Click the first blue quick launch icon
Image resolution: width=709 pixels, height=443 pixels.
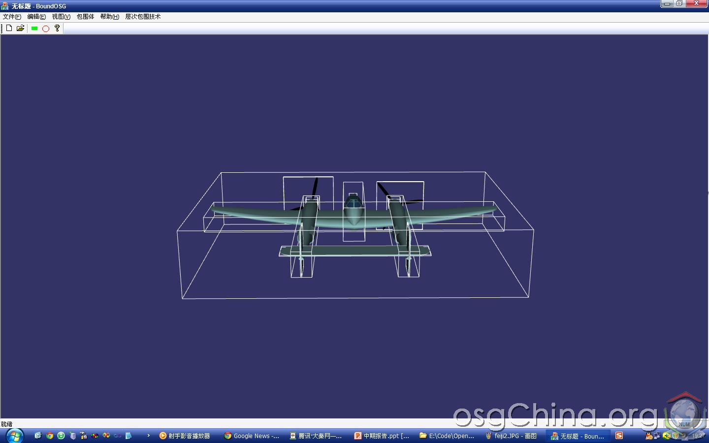coord(38,436)
